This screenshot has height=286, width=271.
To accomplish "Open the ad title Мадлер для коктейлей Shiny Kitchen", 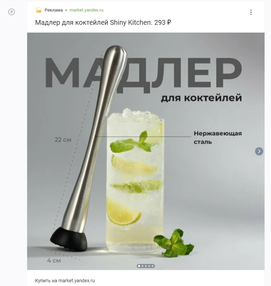I will point(103,22).
